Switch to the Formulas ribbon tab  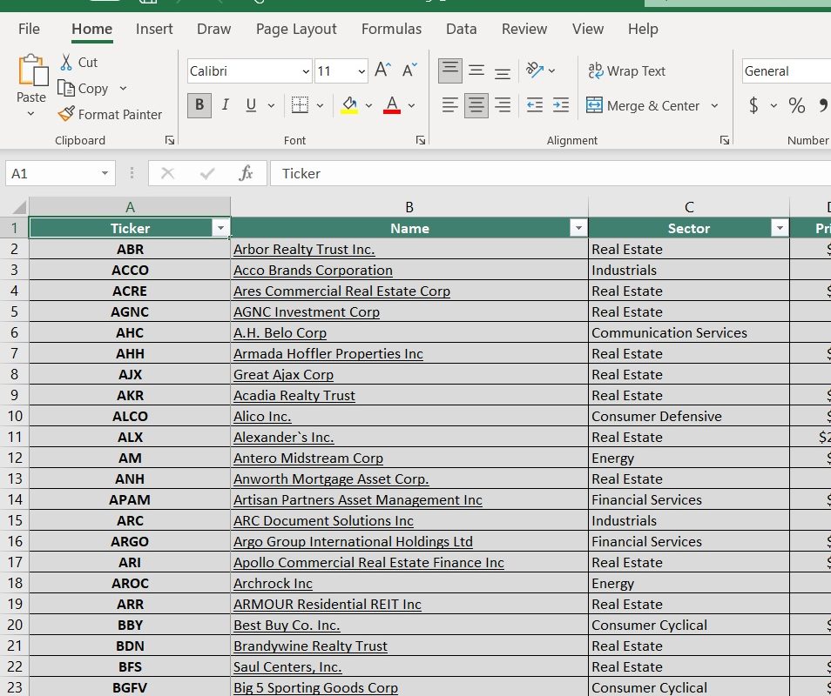point(391,29)
